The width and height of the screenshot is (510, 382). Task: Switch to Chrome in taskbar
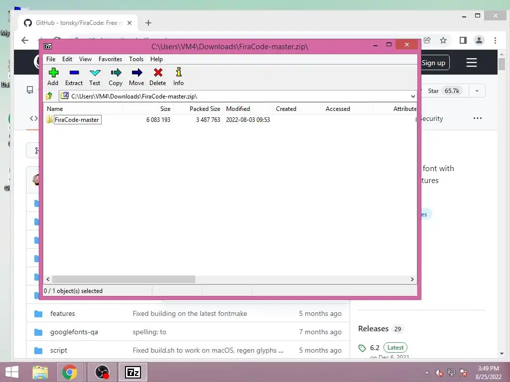tap(70, 372)
